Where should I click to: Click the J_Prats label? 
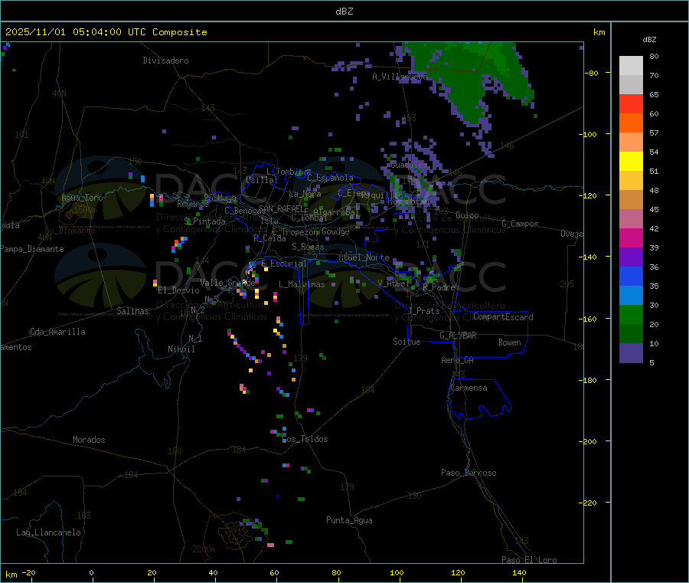(424, 311)
